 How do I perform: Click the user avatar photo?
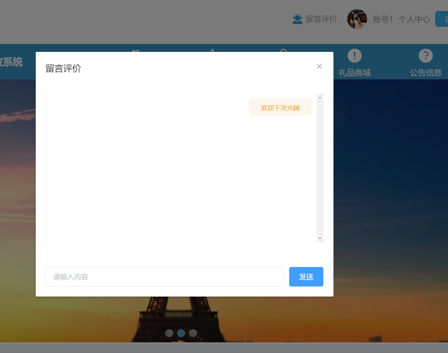(x=357, y=19)
